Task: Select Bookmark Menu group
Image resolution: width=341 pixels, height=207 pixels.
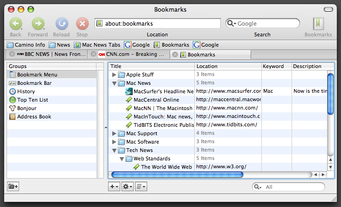Action: pyautogui.click(x=52, y=75)
